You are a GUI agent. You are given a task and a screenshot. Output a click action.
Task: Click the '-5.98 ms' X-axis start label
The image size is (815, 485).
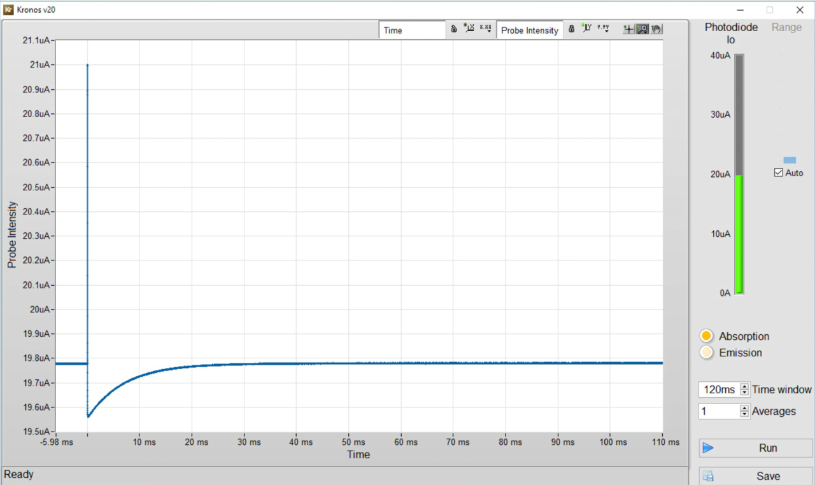(55, 442)
